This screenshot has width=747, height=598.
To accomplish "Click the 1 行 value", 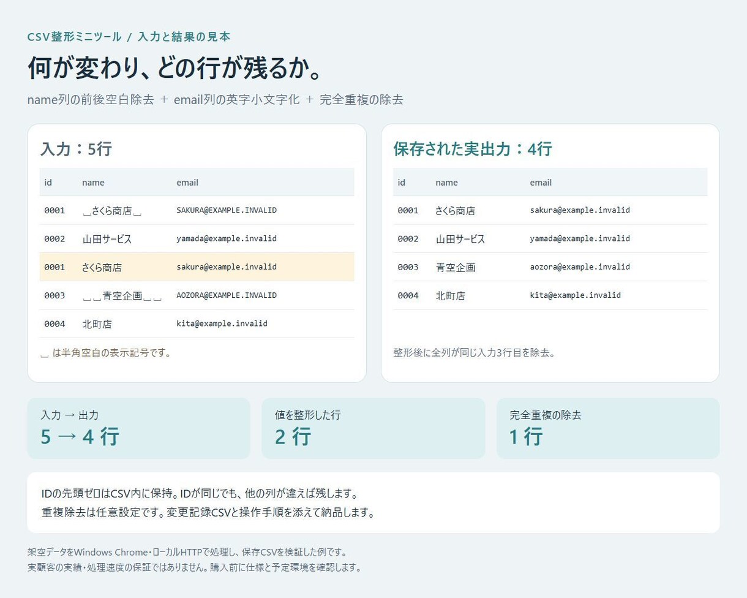I will point(526,437).
